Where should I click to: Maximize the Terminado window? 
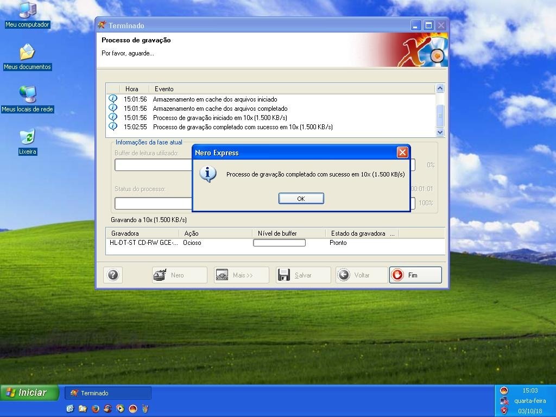[428, 26]
